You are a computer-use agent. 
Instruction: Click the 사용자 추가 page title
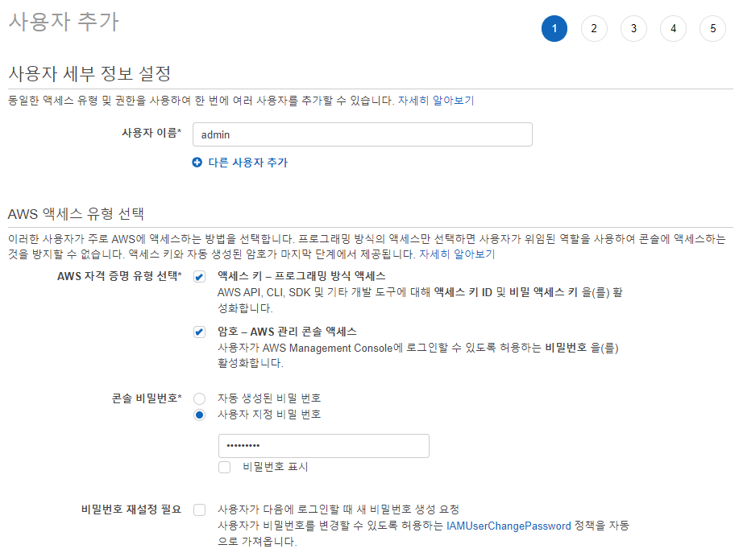(64, 22)
